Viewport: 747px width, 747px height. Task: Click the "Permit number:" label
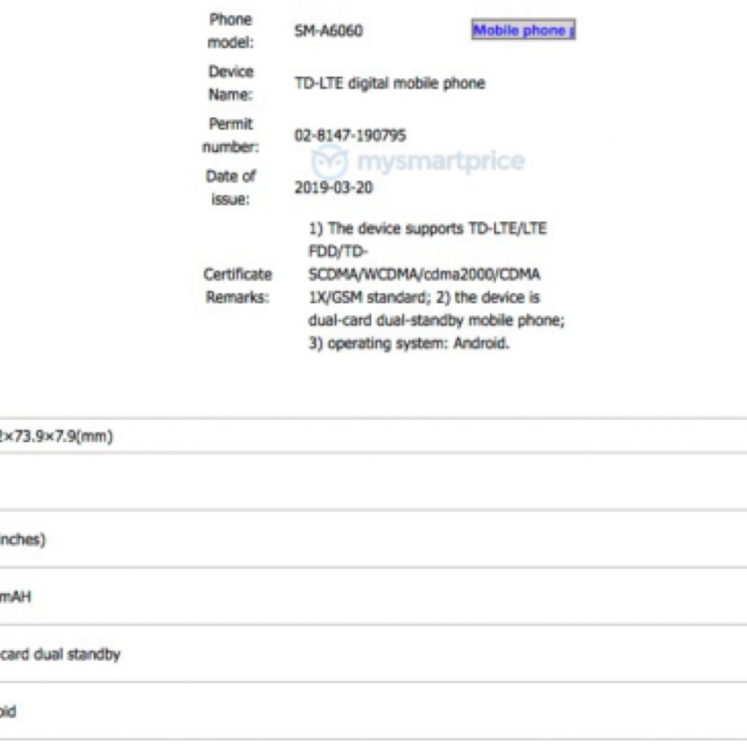230,135
